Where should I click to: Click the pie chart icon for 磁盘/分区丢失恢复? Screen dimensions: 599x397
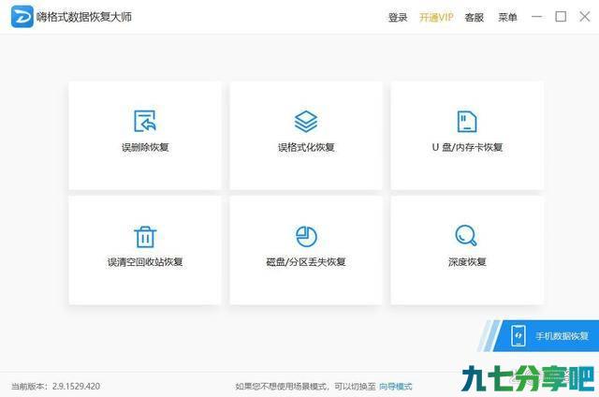coord(306,236)
